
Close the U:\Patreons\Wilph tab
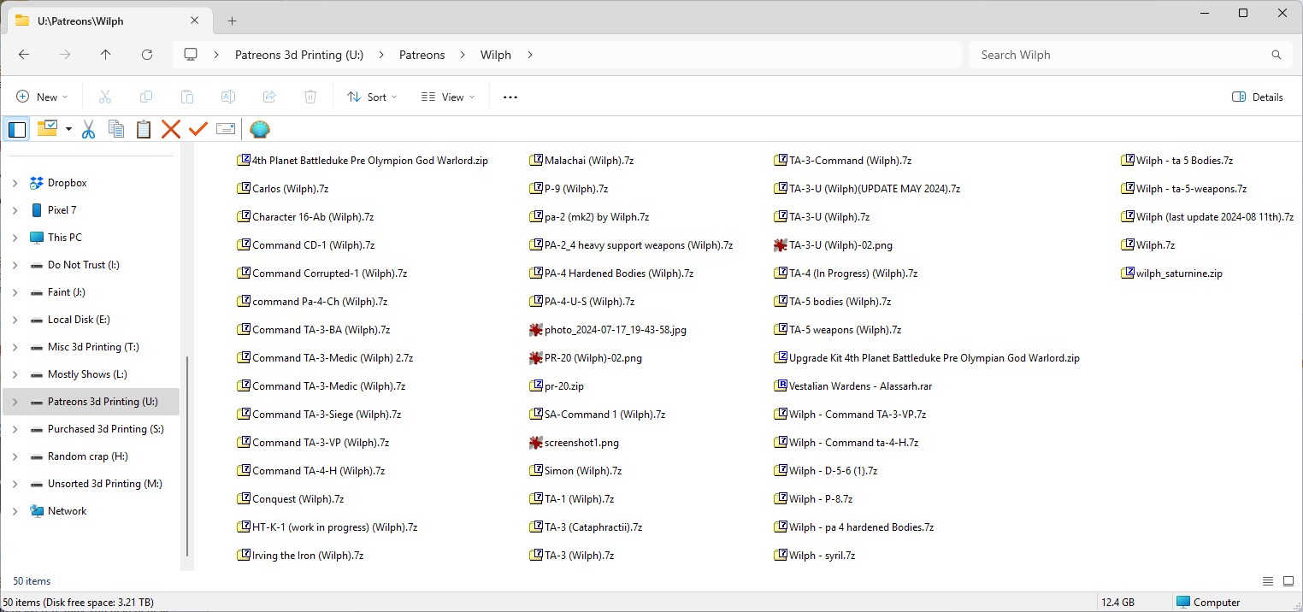[195, 21]
